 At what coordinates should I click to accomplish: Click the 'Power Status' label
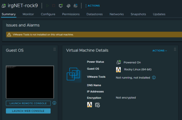point(95,62)
